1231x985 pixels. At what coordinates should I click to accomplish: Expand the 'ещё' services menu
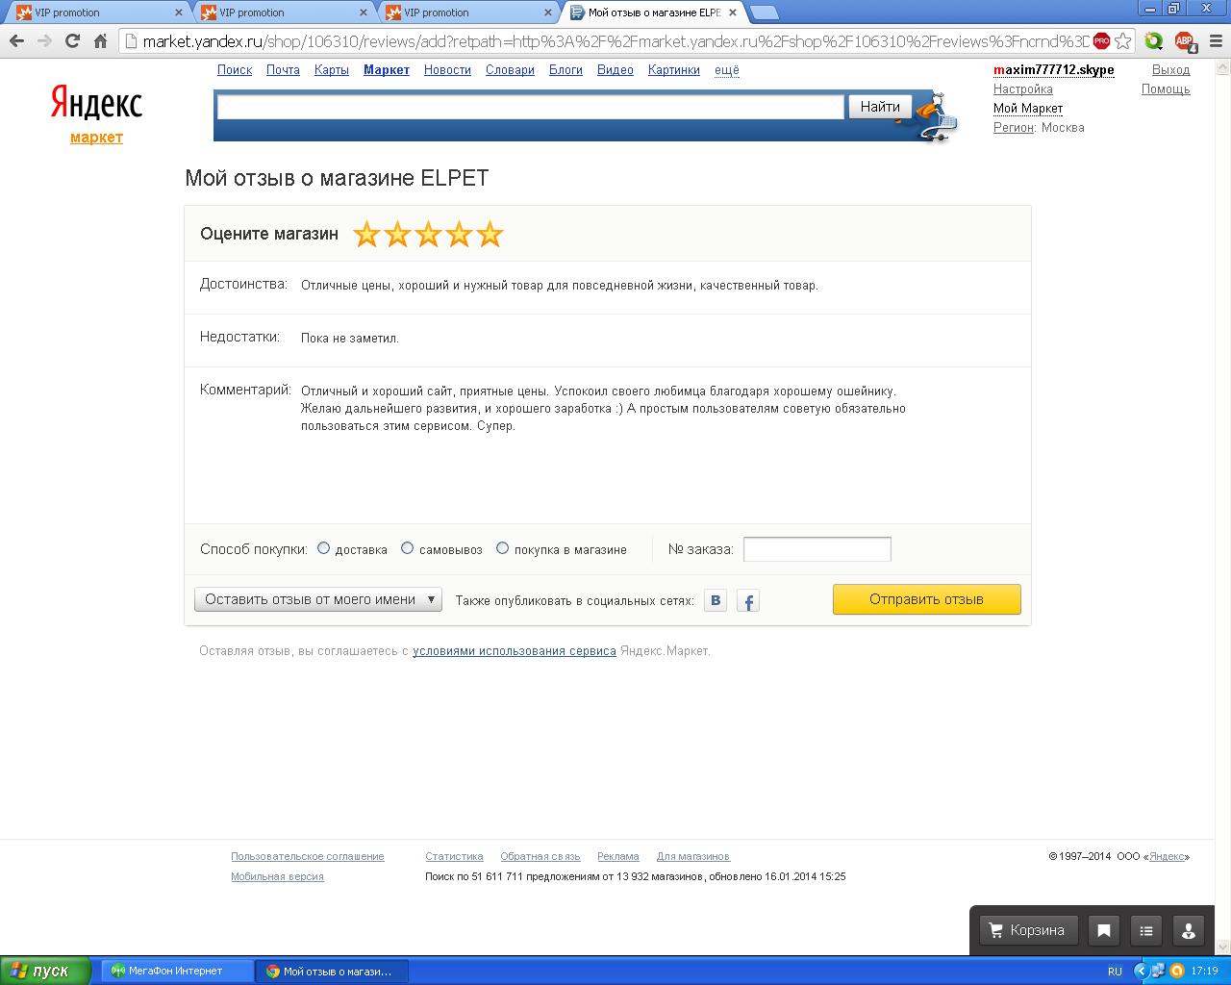coord(727,70)
